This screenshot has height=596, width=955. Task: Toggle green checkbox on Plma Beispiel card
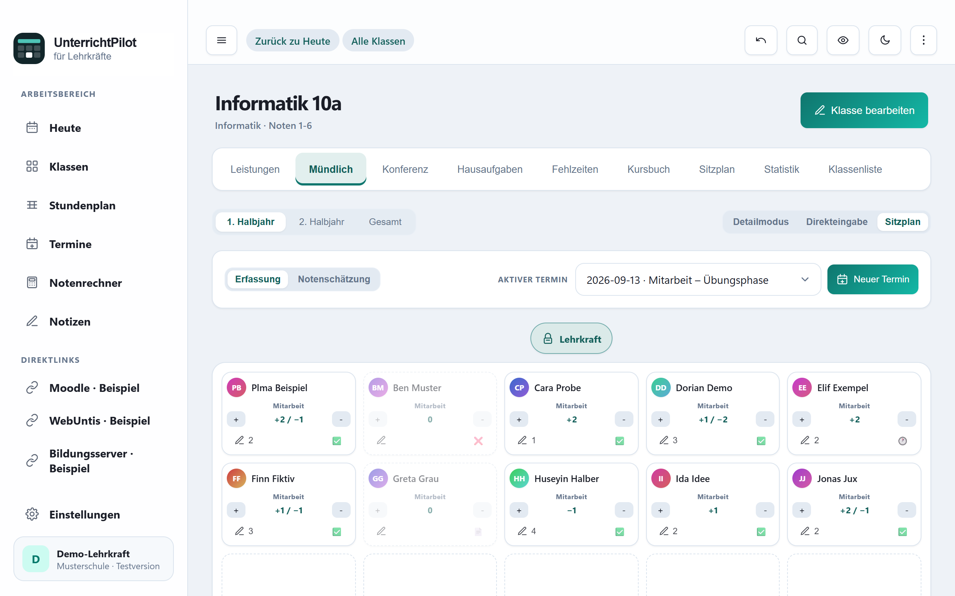pos(336,441)
